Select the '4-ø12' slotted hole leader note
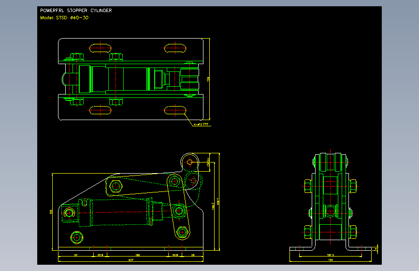The image size is (419, 271). pos(201,124)
